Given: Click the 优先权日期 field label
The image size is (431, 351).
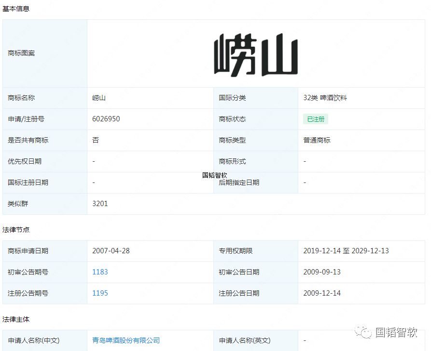Looking at the screenshot, I should [x=25, y=161].
